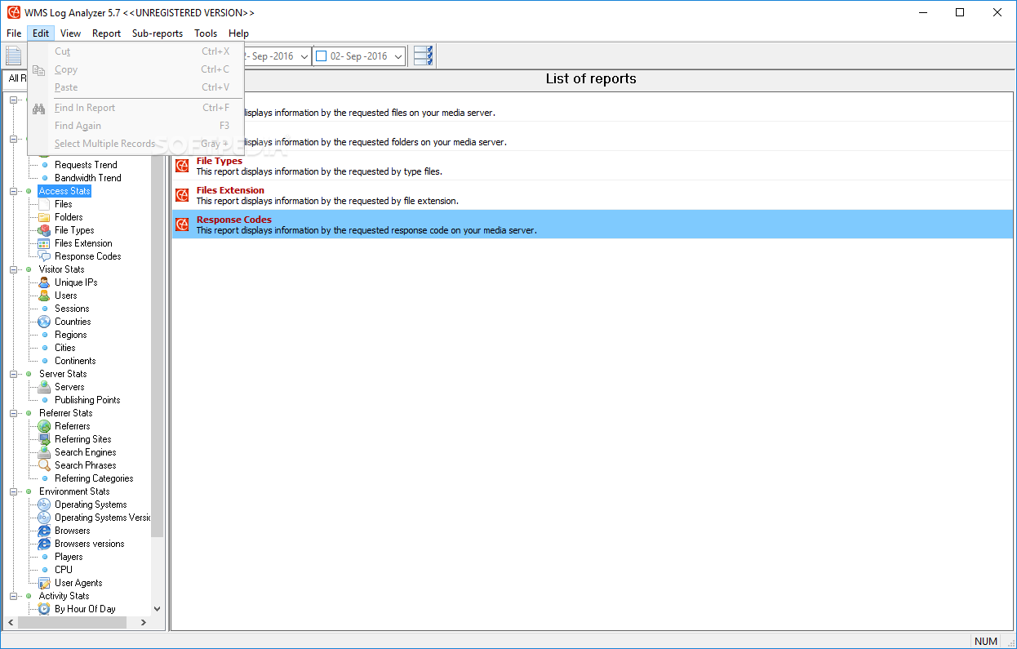The height and width of the screenshot is (649, 1017).
Task: Collapse the Server Stats tree node
Action: 14,374
